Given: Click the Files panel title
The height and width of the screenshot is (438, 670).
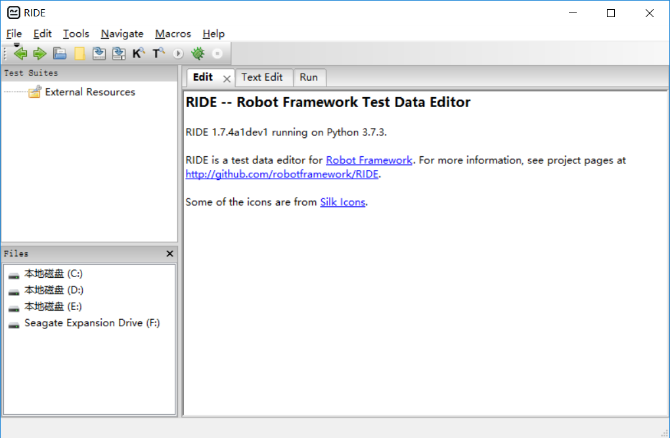Looking at the screenshot, I should [16, 253].
